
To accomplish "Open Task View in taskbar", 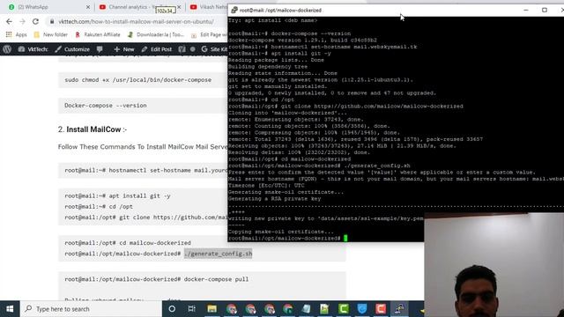I will [x=192, y=309].
